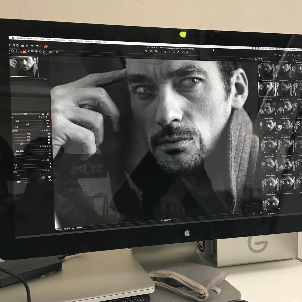Select thumbnail 421_04_249.IIQ in browser
Screen dimensions: 302x302
click(x=271, y=204)
